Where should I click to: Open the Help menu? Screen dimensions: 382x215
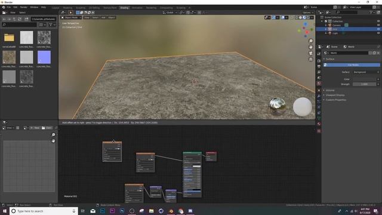tap(44, 7)
